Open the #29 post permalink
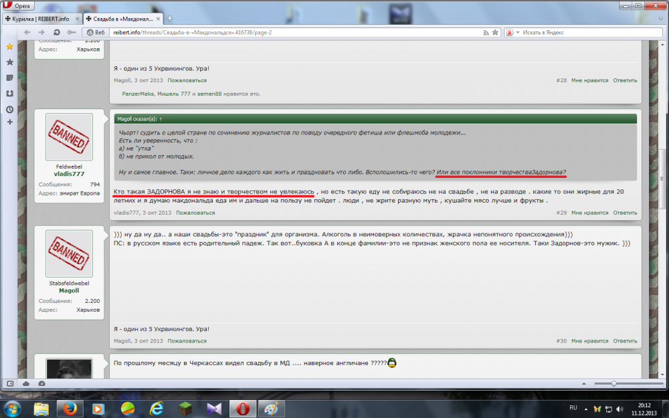This screenshot has width=669, height=418. point(561,213)
